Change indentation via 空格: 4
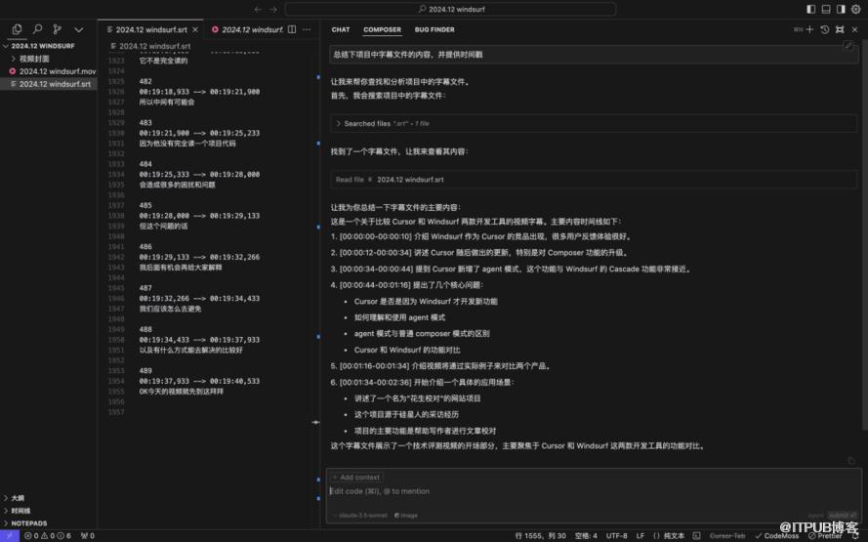Screen dimensions: 868x542 pyautogui.click(x=586, y=535)
